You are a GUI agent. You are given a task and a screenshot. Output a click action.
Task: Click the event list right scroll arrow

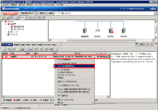point(108,96)
